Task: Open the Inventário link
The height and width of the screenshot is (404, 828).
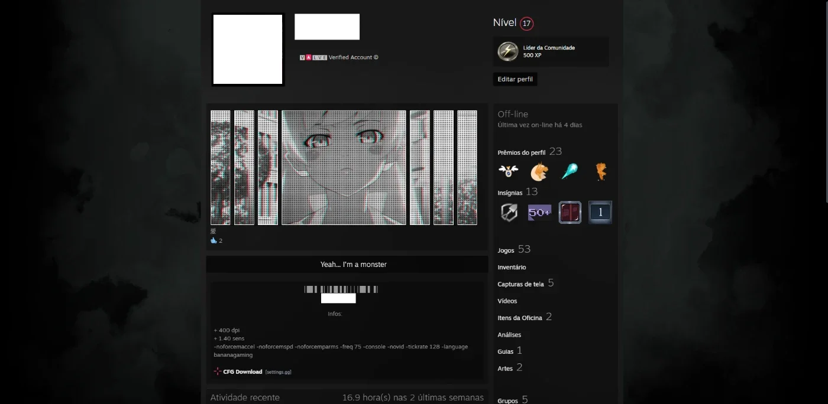Action: pos(512,267)
